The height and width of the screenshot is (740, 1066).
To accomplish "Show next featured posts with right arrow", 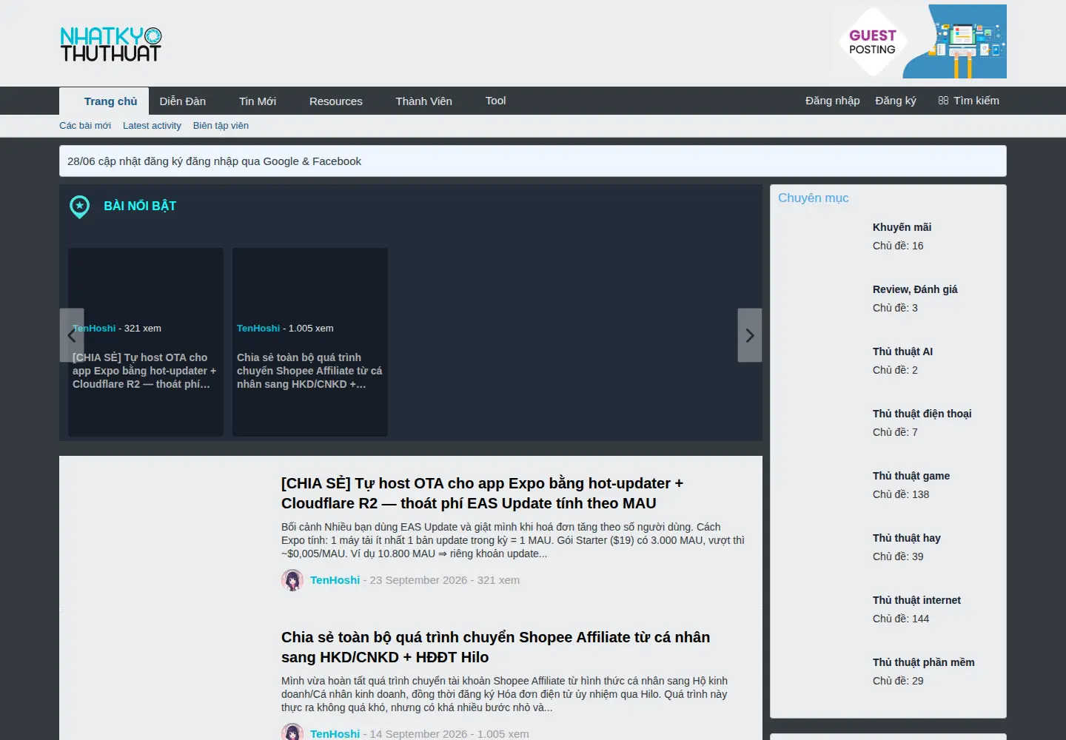I will click(750, 335).
